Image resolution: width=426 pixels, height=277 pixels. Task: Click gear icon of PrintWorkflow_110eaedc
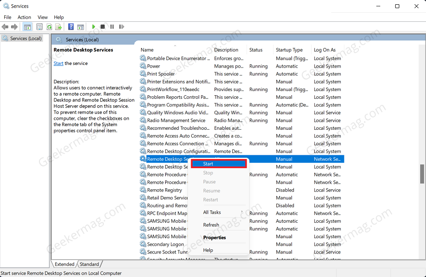(143, 89)
